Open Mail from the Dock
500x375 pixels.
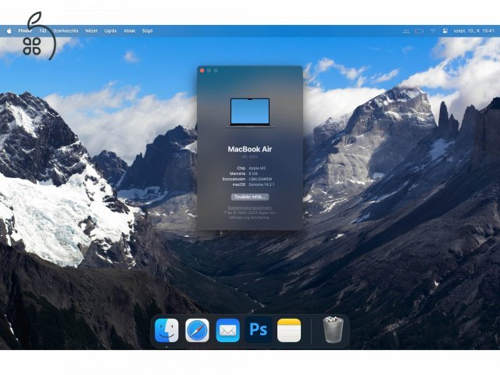pos(227,330)
